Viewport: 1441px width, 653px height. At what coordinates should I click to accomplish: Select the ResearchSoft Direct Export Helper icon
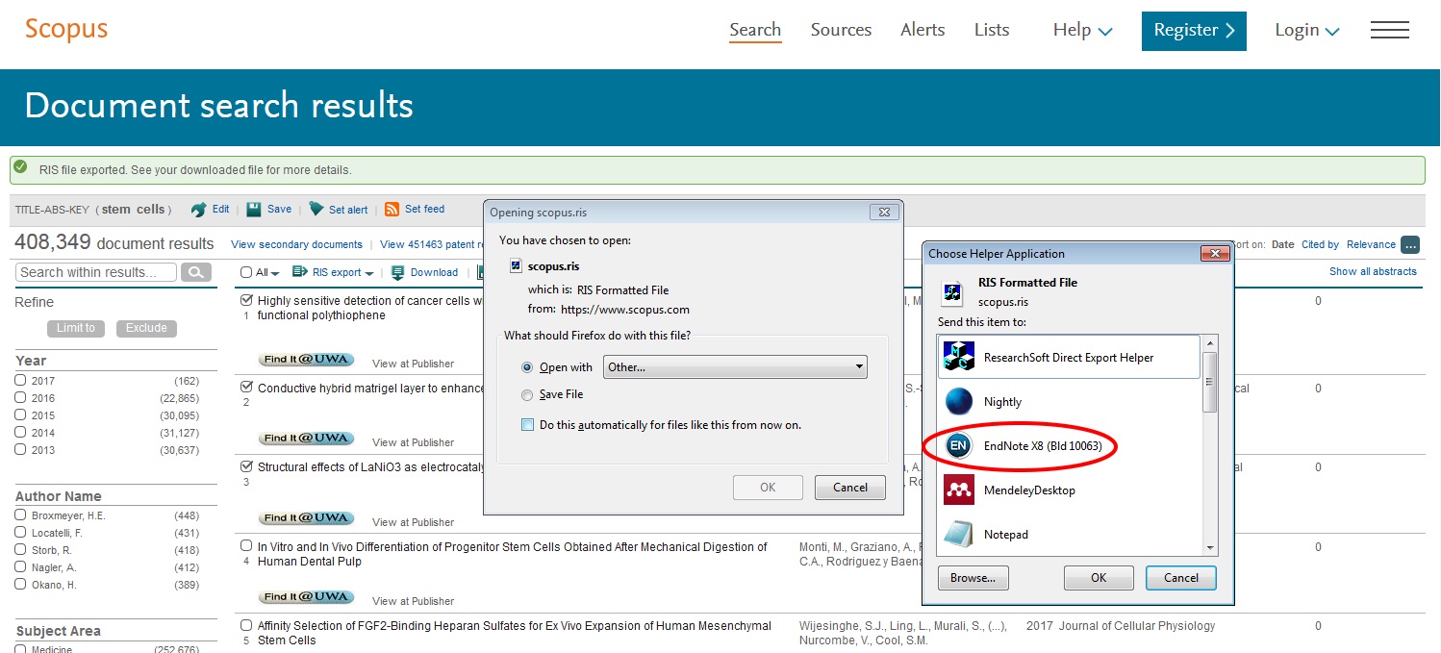click(x=959, y=357)
